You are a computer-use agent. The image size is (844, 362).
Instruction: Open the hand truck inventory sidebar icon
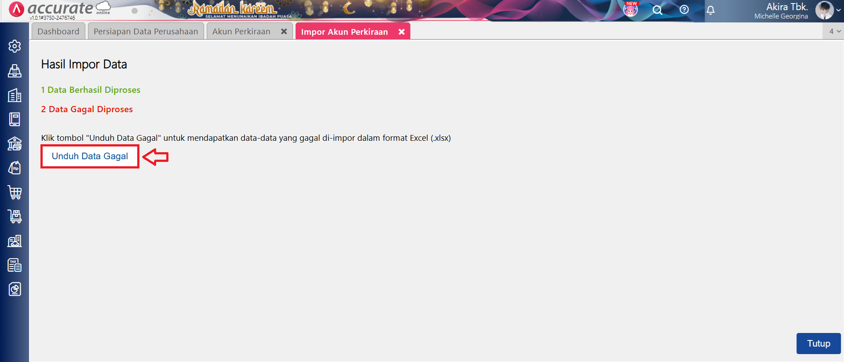[x=15, y=216]
